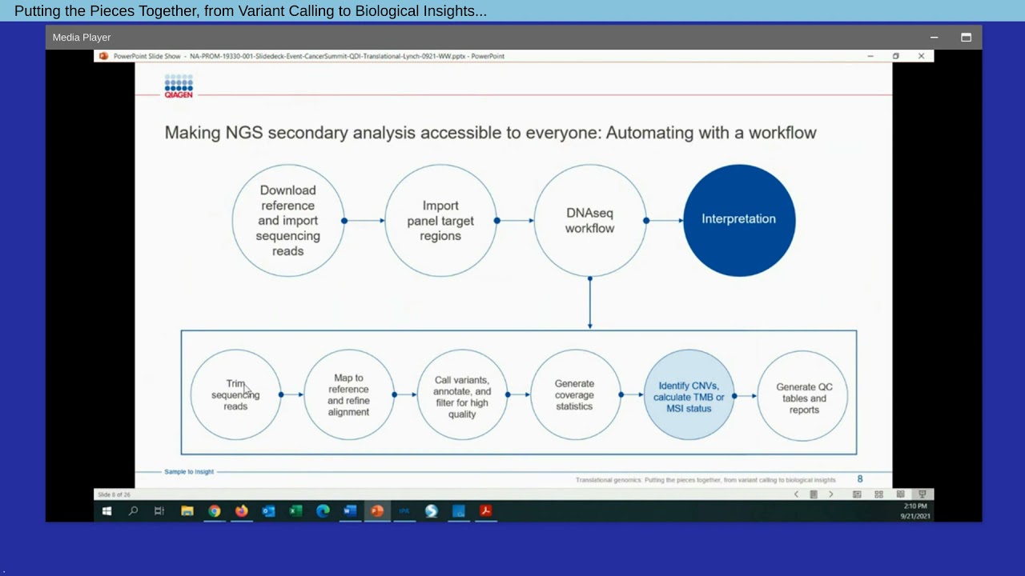Open the Windows Start menu
Viewport: 1025px width, 576px height.
pyautogui.click(x=107, y=511)
